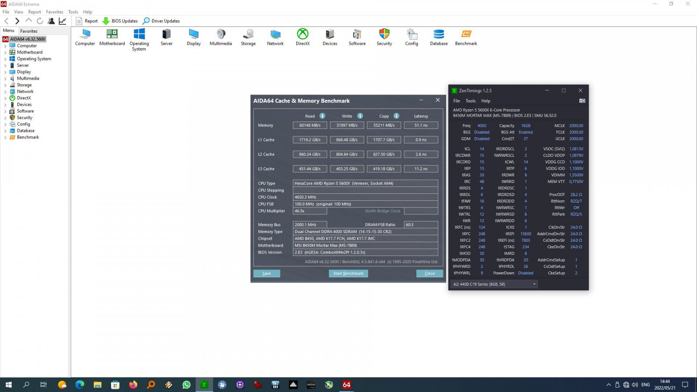Click the graph toolbar icon
The width and height of the screenshot is (697, 392).
pos(62,21)
